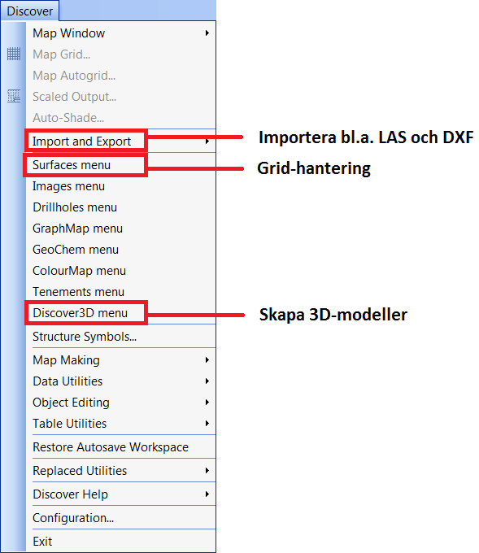Open the Map Making submenu
Viewport: 479px width, 553px height.
point(120,360)
